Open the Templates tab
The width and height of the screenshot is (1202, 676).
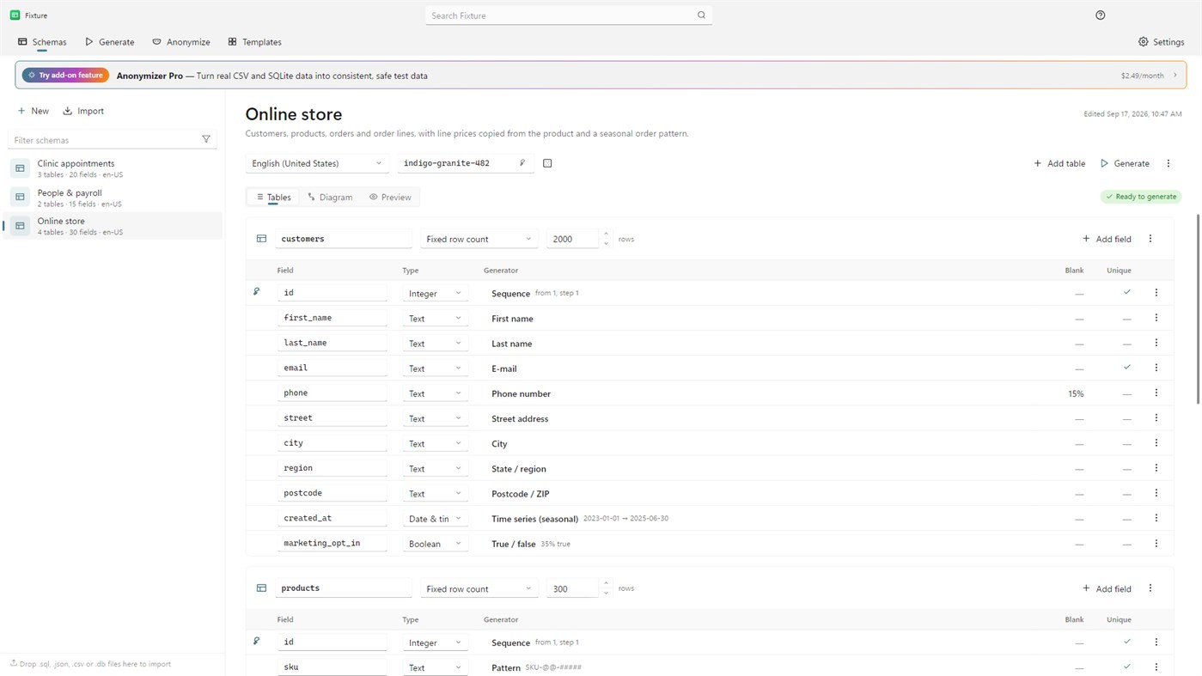pyautogui.click(x=254, y=41)
